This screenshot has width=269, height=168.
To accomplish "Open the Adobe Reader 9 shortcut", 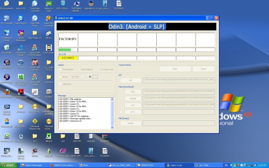I will click(21, 94).
